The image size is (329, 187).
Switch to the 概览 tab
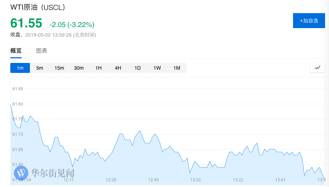[x=16, y=51]
